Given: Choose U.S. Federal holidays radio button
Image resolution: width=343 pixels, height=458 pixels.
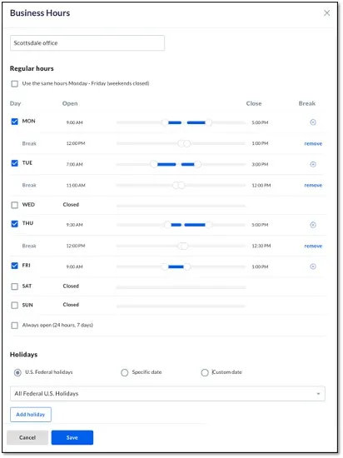Looking at the screenshot, I should (17, 372).
